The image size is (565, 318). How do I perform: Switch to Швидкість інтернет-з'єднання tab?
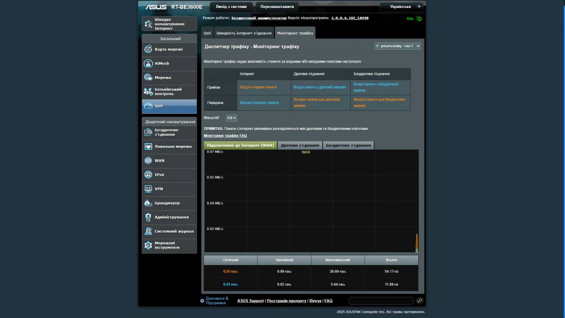click(x=244, y=33)
